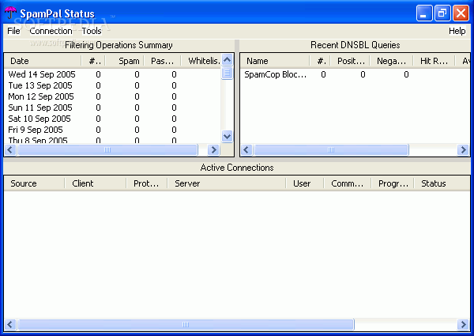Click the DNSBL Queries scroll left arrow
Image resolution: width=474 pixels, height=336 pixels.
[x=246, y=149]
